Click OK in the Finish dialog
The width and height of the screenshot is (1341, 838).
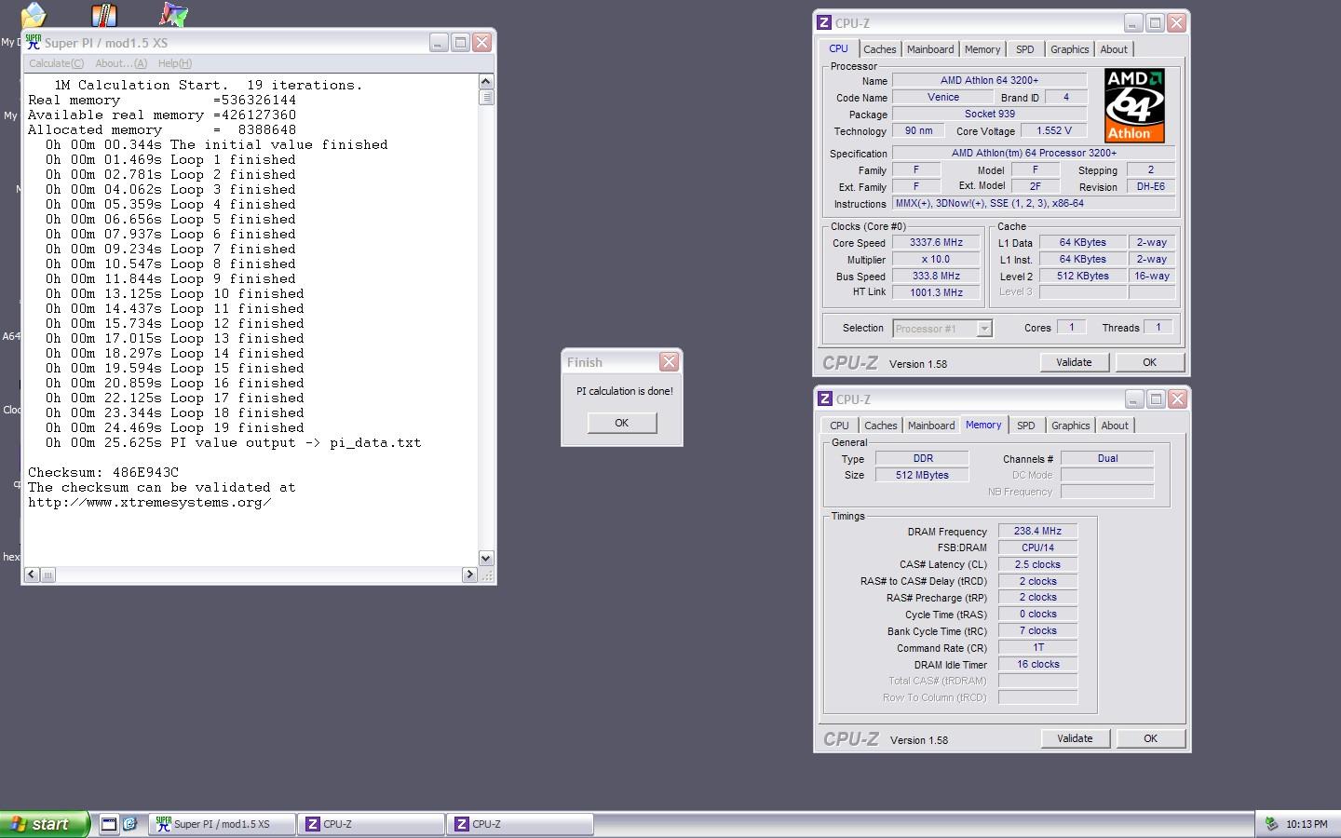[621, 423]
